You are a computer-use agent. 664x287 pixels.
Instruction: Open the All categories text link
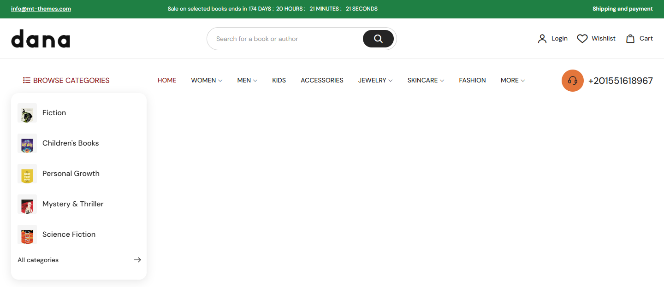pos(38,260)
